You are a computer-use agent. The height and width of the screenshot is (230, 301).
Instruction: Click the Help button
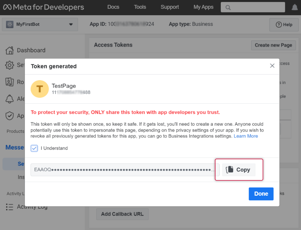[284, 25]
